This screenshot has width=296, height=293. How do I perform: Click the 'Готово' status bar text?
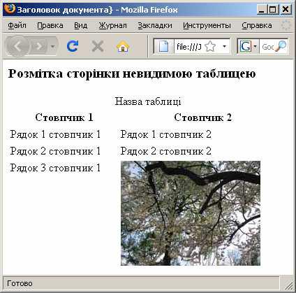click(x=20, y=283)
